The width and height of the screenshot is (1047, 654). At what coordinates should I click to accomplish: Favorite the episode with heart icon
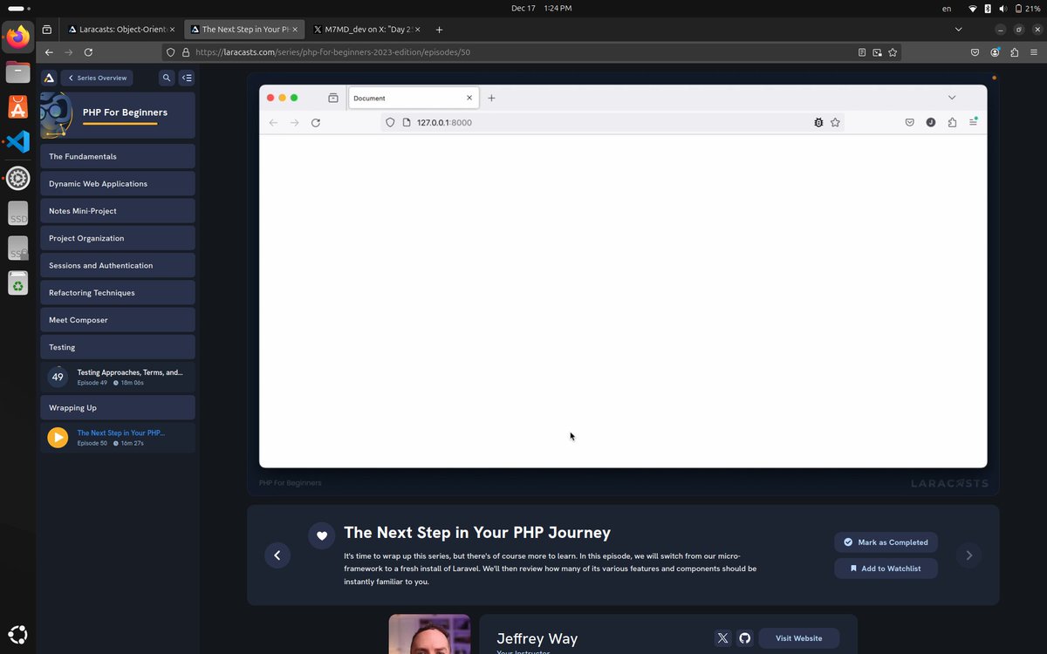pos(322,535)
